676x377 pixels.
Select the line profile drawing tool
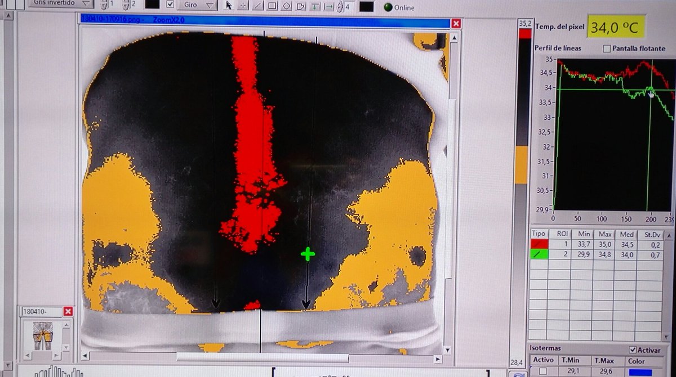point(257,6)
